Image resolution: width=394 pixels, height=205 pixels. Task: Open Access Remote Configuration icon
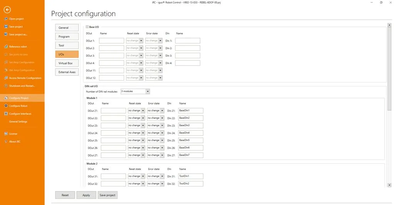pos(6,78)
